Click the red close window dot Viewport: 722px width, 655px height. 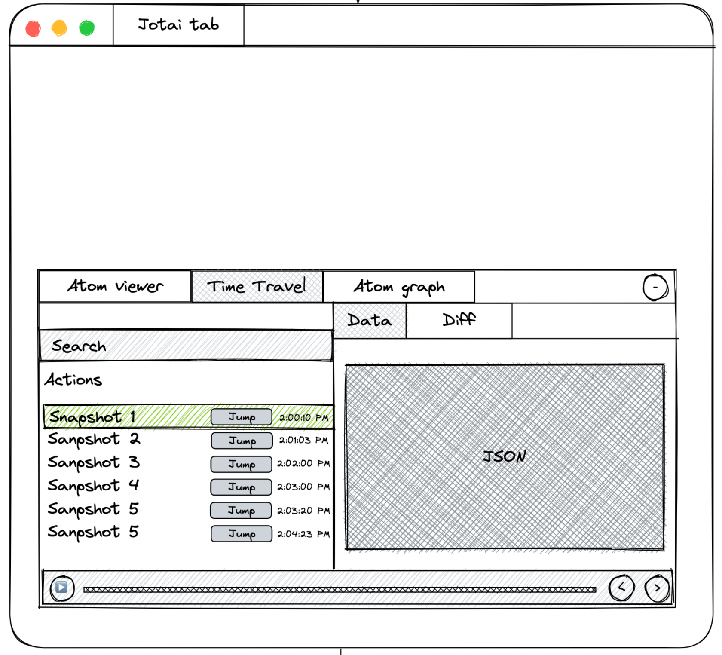[x=33, y=28]
